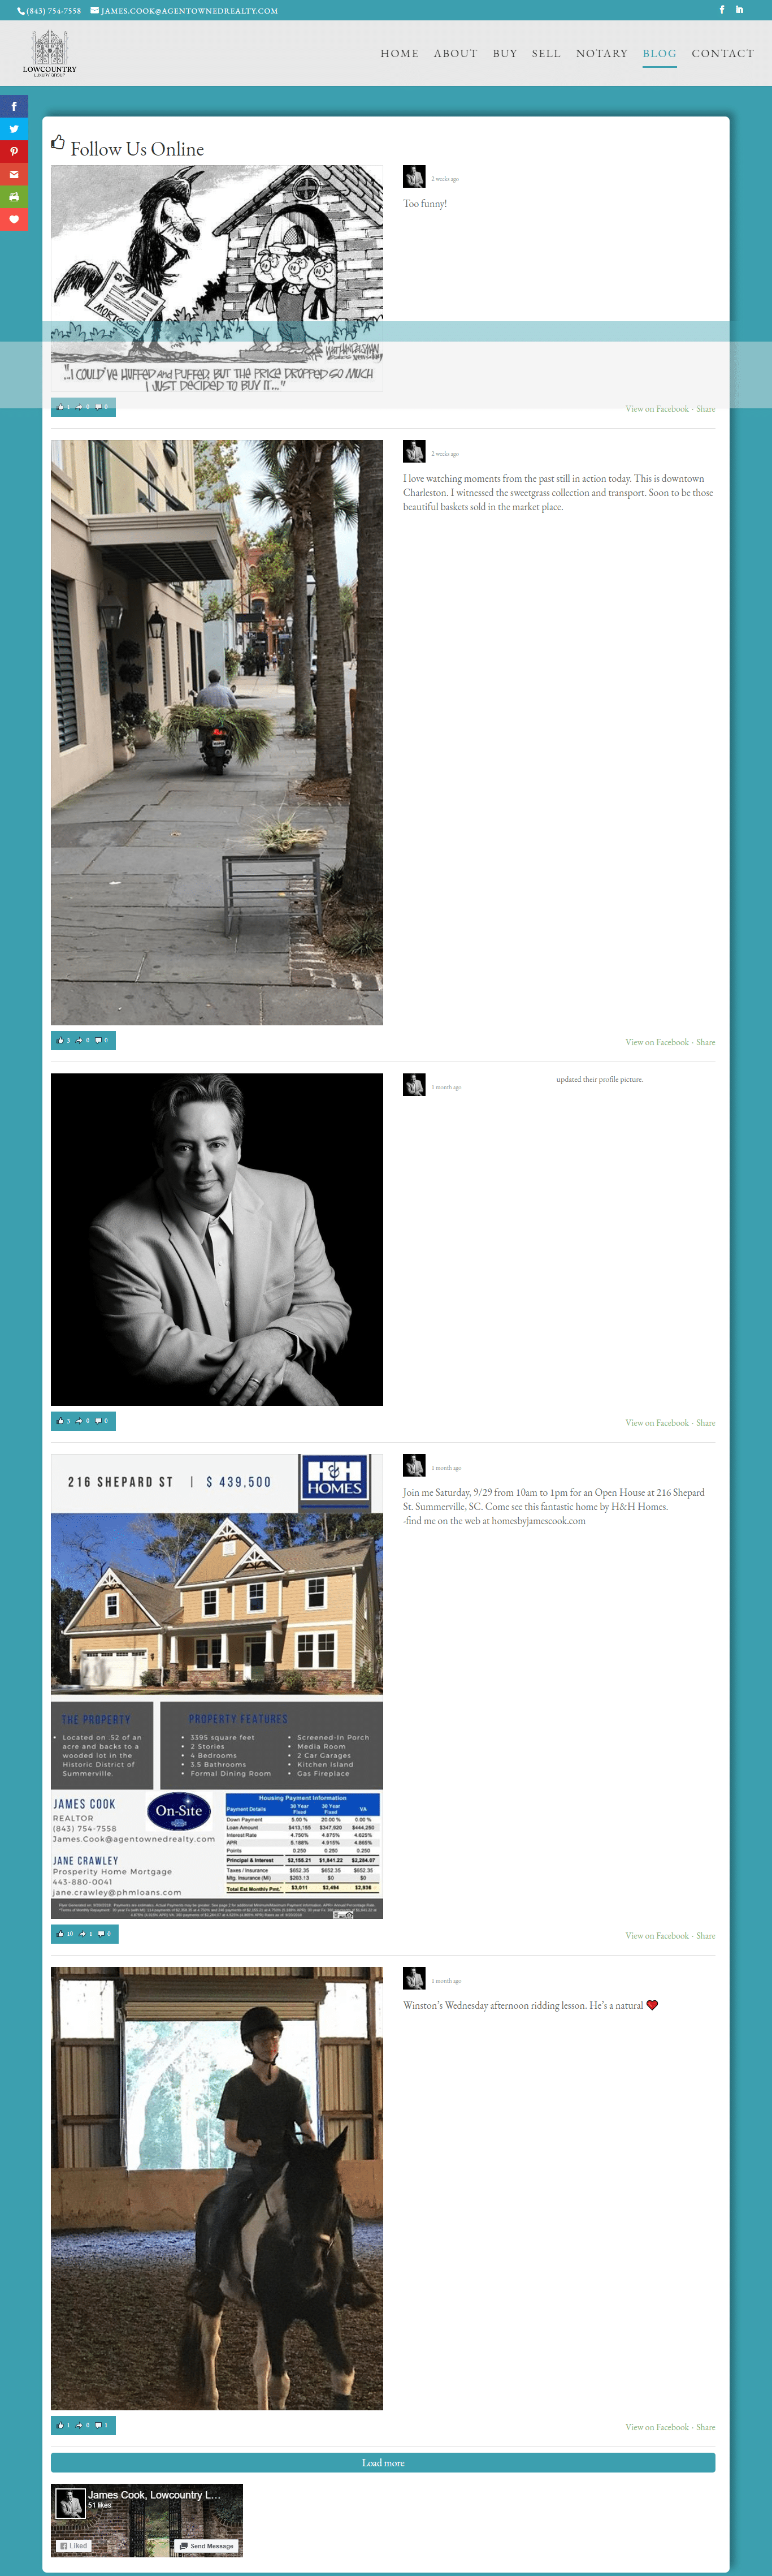Viewport: 772px width, 2576px height.
Task: Share by email sidebar icon
Action: 14,174
